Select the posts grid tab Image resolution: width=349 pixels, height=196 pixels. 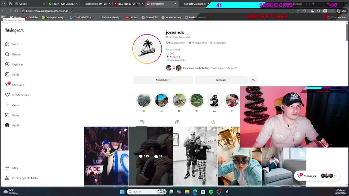pos(142,122)
